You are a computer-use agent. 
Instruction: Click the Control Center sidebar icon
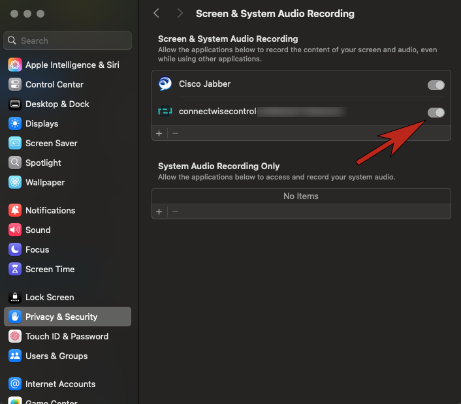point(15,84)
